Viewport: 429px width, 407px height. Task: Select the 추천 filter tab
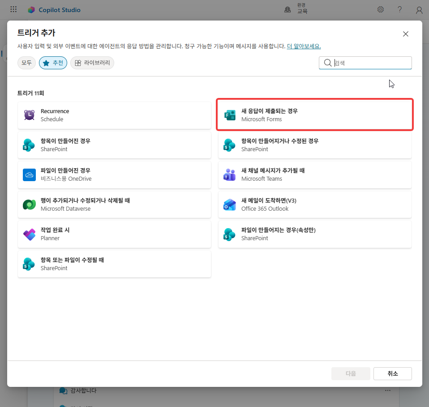[53, 63]
